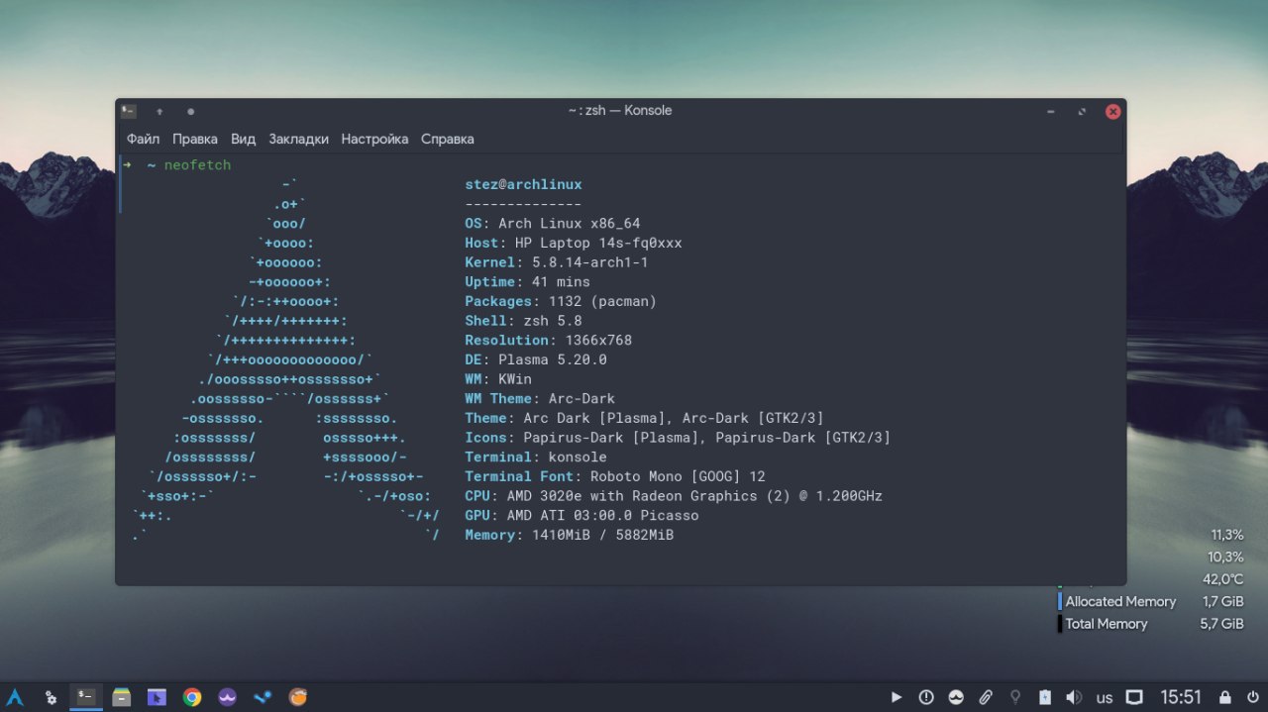Open the battery status tray icon

pyautogui.click(x=1044, y=697)
